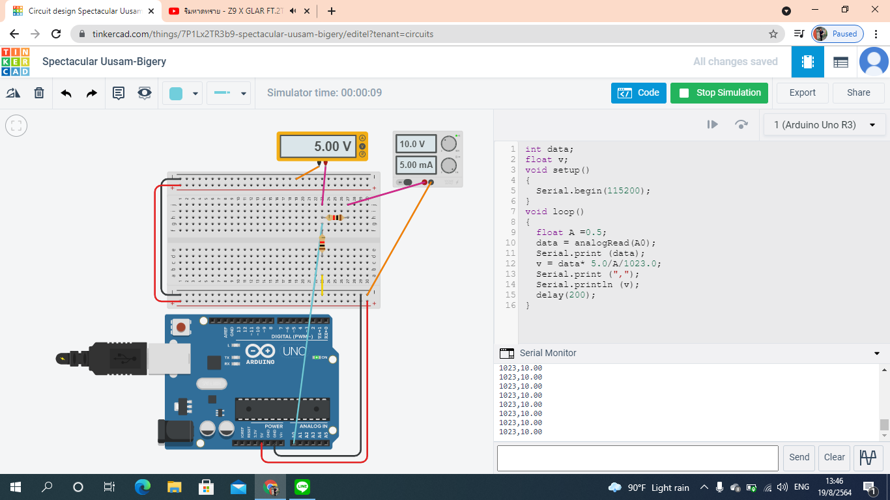Click the Paused profile chip
Viewport: 890px width, 500px height.
click(838, 34)
